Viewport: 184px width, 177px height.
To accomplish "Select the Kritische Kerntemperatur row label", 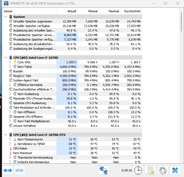I will click(x=34, y=162).
